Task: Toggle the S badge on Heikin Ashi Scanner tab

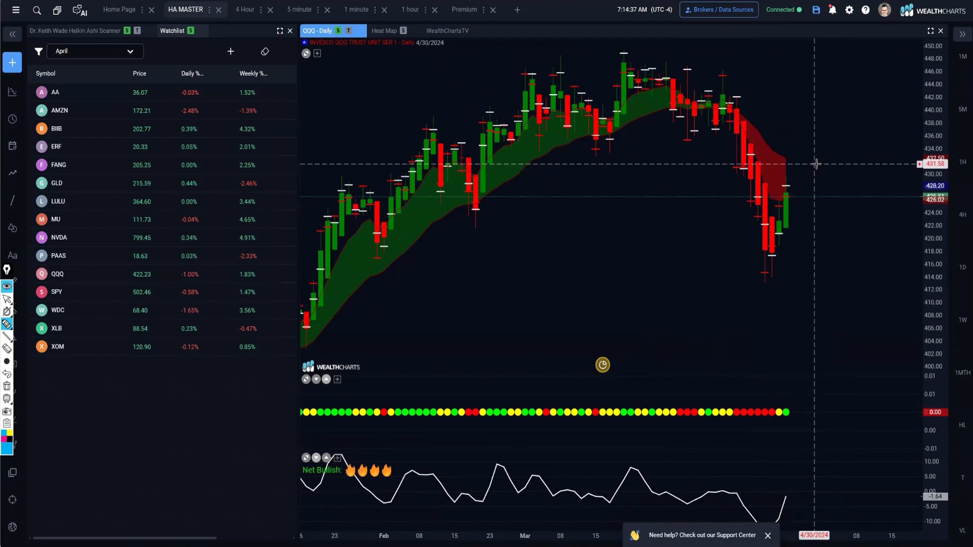Action: click(x=127, y=31)
